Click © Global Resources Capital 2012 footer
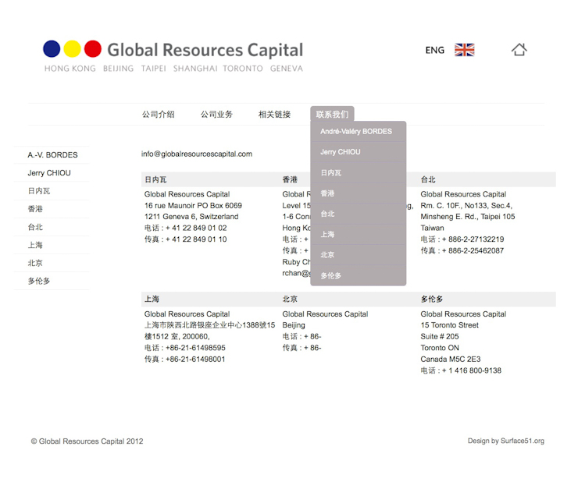Screen dimensions: 578x489 [87, 441]
